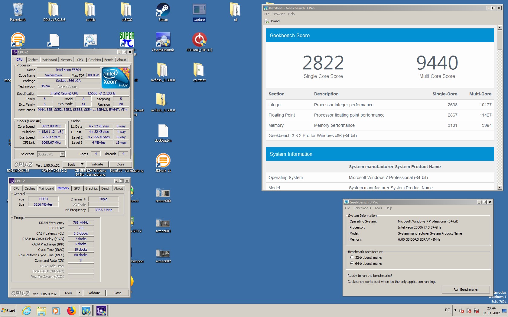This screenshot has width=508, height=317.
Task: Select 32-bit benchmarks radio button
Action: tap(352, 257)
